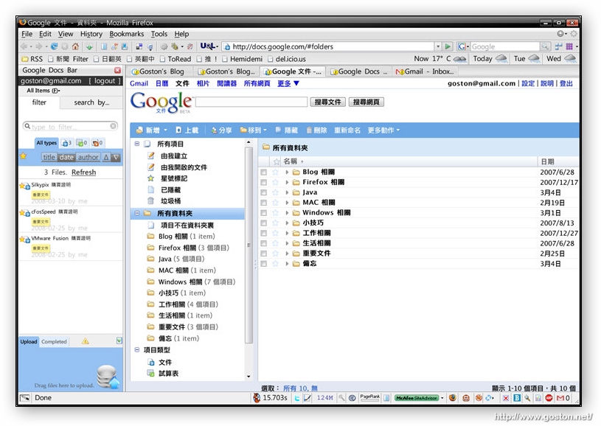Expand the Blog 相關 folder row triangle

point(287,172)
